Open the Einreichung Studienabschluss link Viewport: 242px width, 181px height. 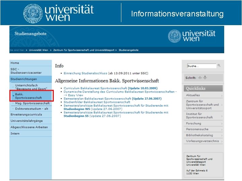(85, 73)
